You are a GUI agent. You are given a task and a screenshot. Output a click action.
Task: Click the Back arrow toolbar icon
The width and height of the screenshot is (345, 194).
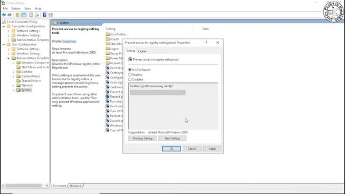click(x=4, y=15)
